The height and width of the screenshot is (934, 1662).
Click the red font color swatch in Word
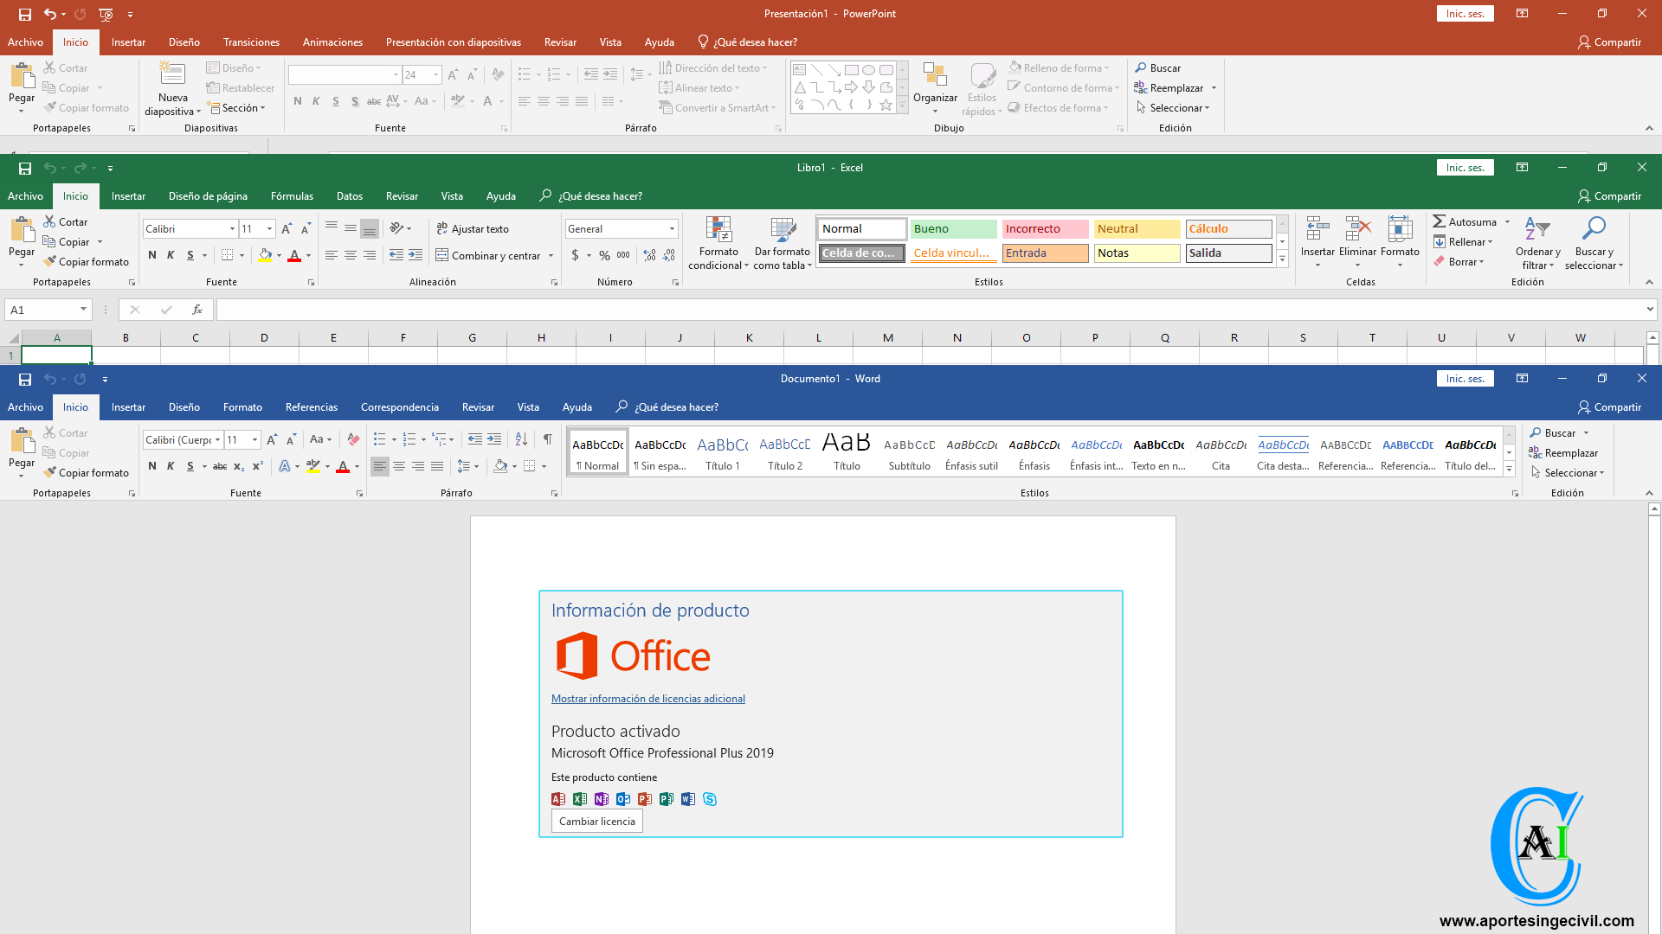click(344, 466)
